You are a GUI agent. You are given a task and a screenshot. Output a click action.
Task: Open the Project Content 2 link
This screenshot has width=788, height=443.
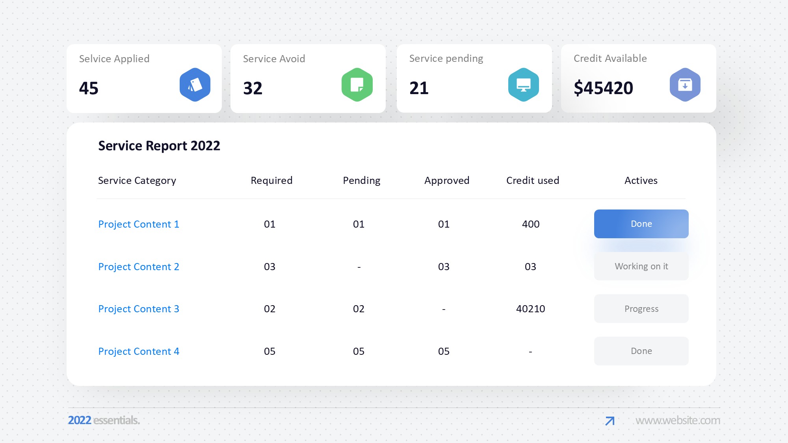[x=139, y=267]
